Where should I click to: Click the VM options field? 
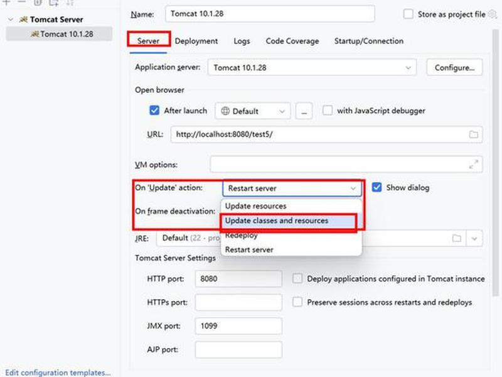pyautogui.click(x=346, y=164)
